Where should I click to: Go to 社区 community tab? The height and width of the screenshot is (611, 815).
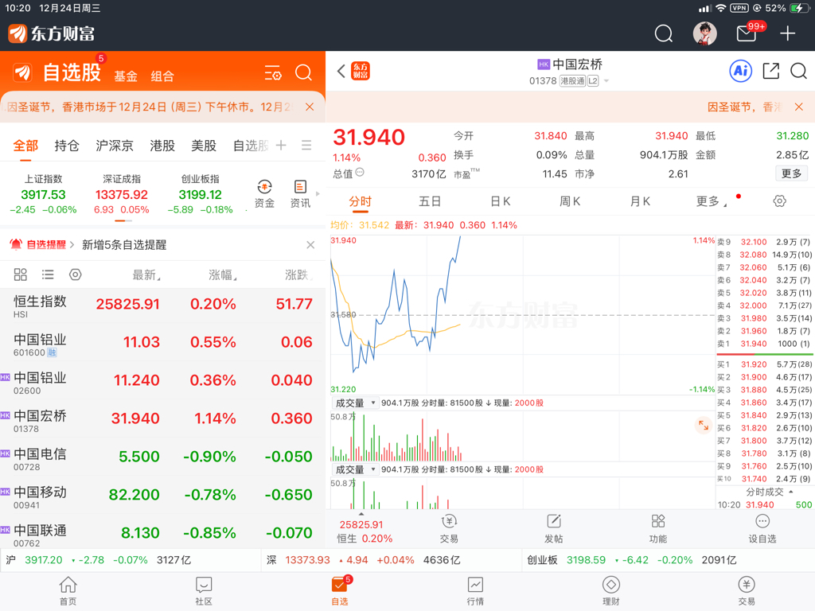point(204,591)
